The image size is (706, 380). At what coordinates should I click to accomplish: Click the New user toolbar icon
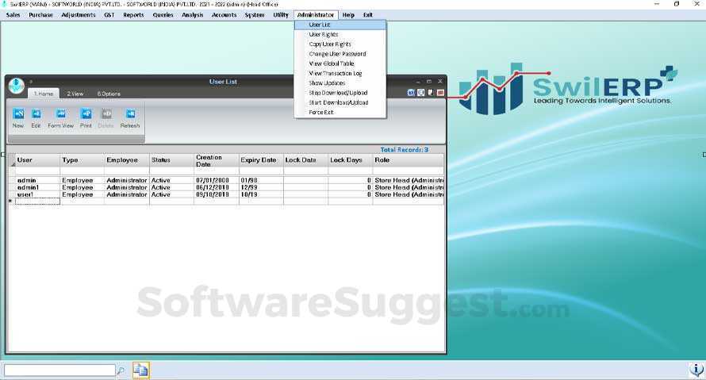[x=18, y=114]
